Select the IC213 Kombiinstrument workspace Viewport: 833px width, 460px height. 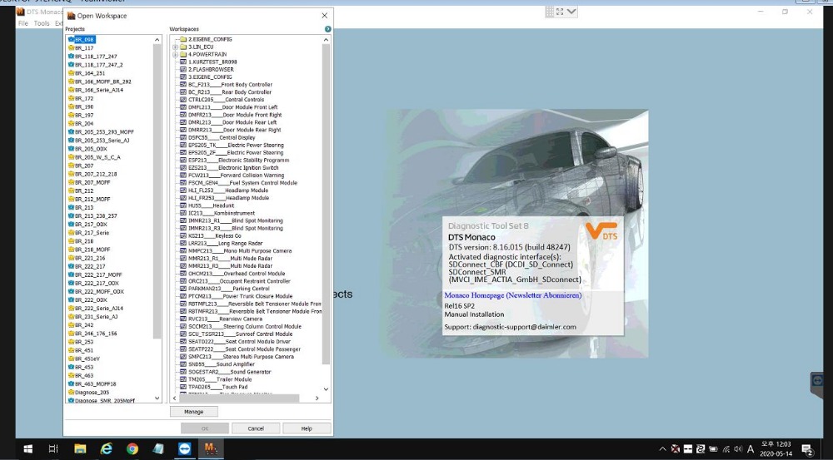point(222,213)
